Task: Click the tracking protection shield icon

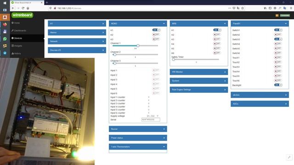Action: 51,8
